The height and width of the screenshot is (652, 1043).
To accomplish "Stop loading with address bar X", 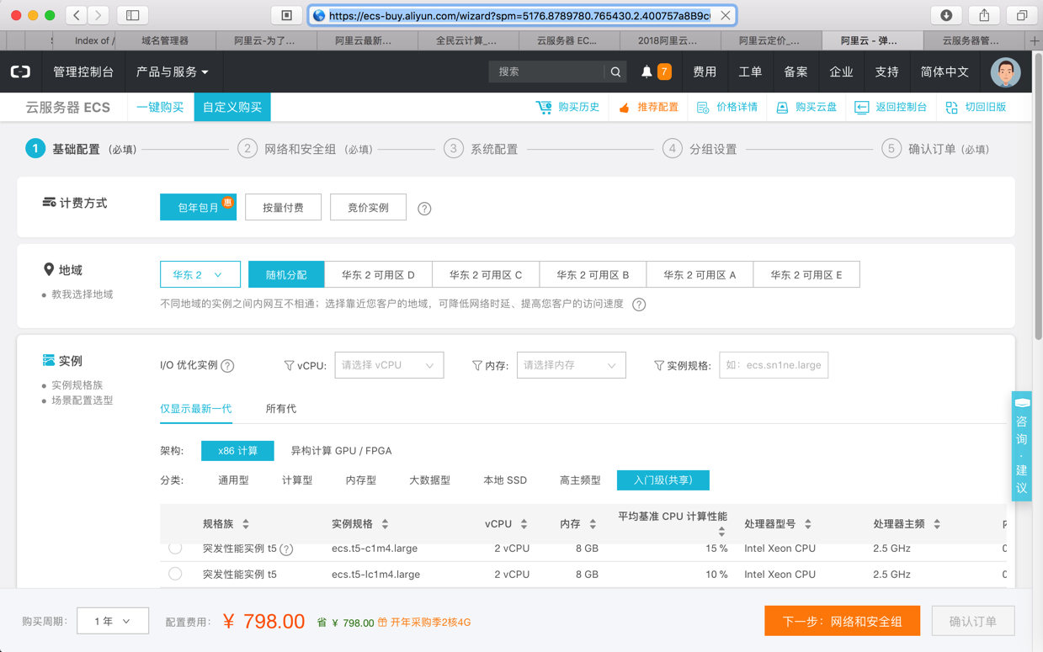I will [725, 15].
